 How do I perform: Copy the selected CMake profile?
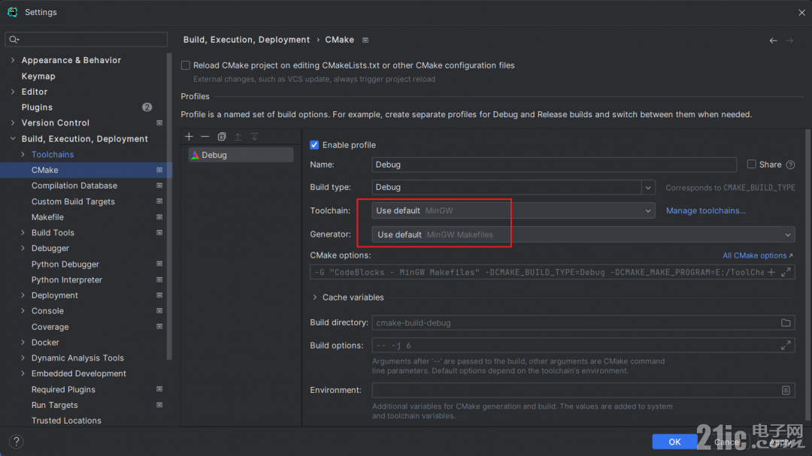coord(222,137)
